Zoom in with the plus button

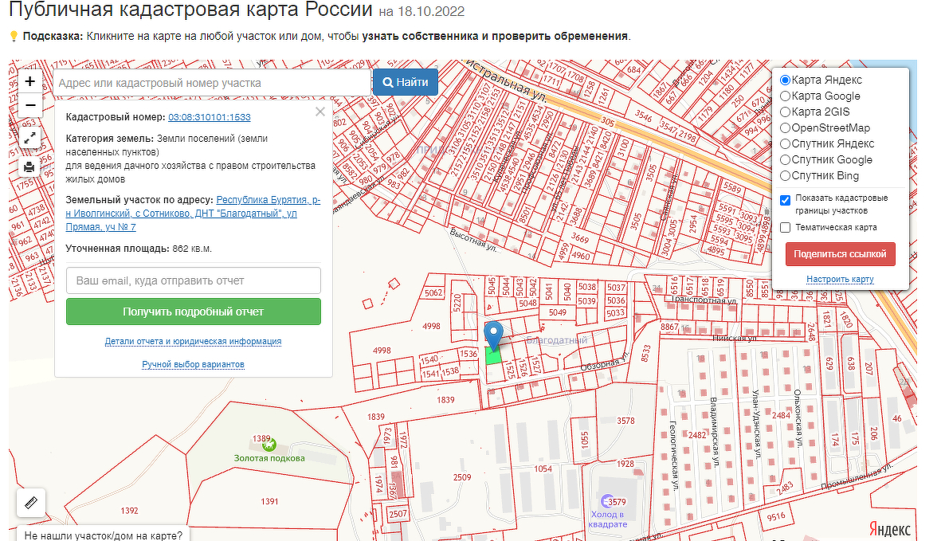click(x=29, y=81)
